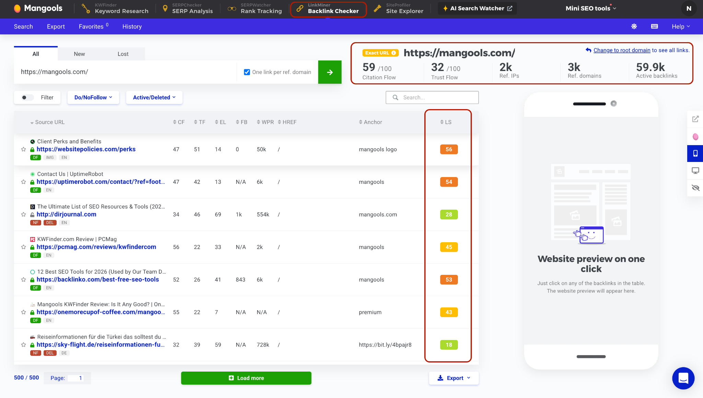Favorite the backlinko.com backlink
The width and height of the screenshot is (703, 398).
click(23, 280)
